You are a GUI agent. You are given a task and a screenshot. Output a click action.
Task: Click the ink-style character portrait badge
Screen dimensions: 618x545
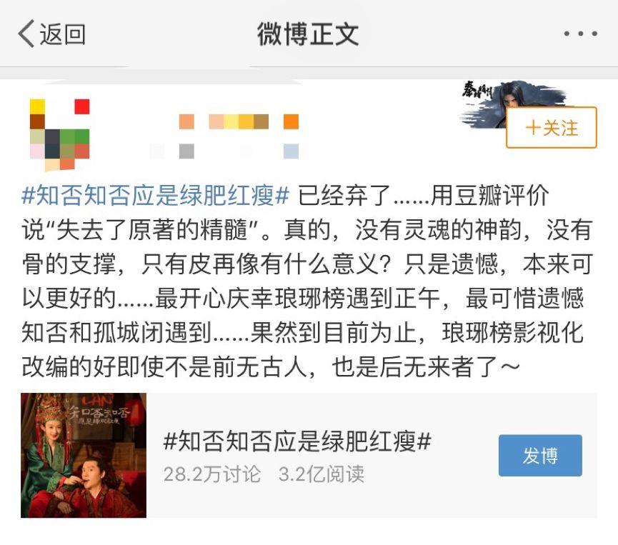tap(512, 104)
